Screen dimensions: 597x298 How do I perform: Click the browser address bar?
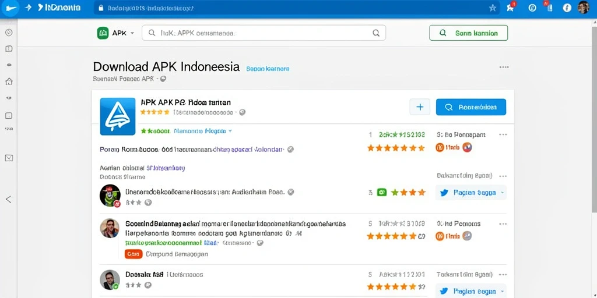297,8
